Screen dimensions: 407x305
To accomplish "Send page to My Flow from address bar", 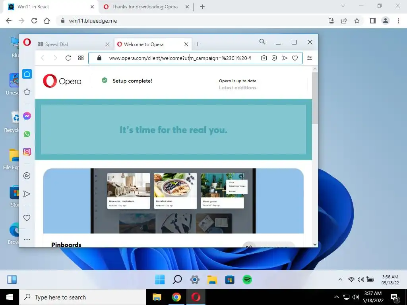I will tap(285, 58).
